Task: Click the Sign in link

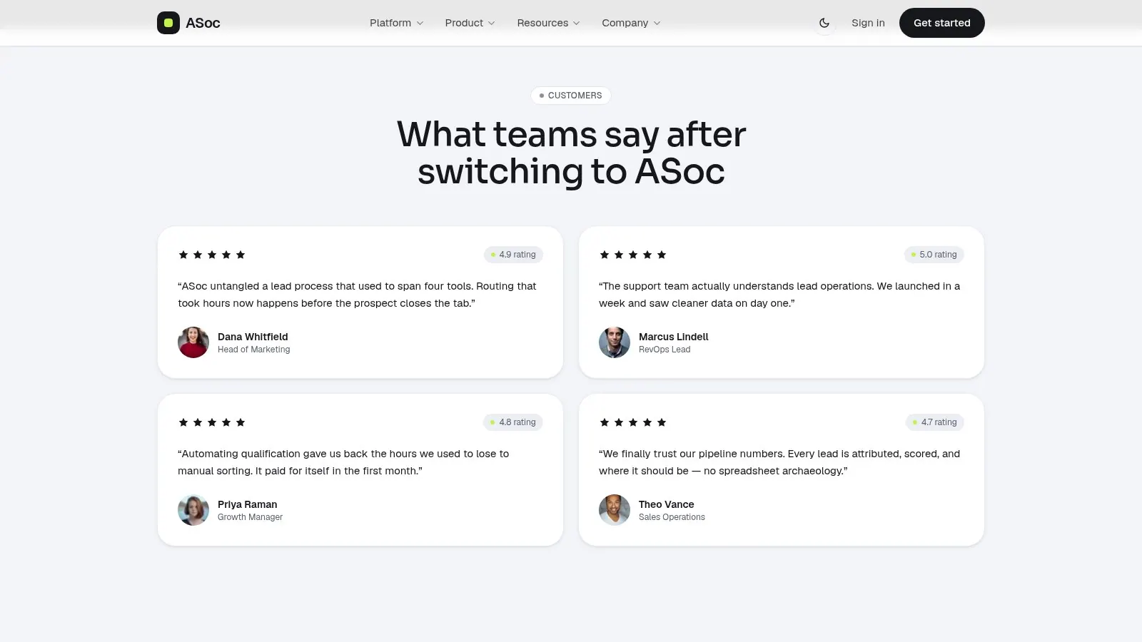Action: [868, 23]
